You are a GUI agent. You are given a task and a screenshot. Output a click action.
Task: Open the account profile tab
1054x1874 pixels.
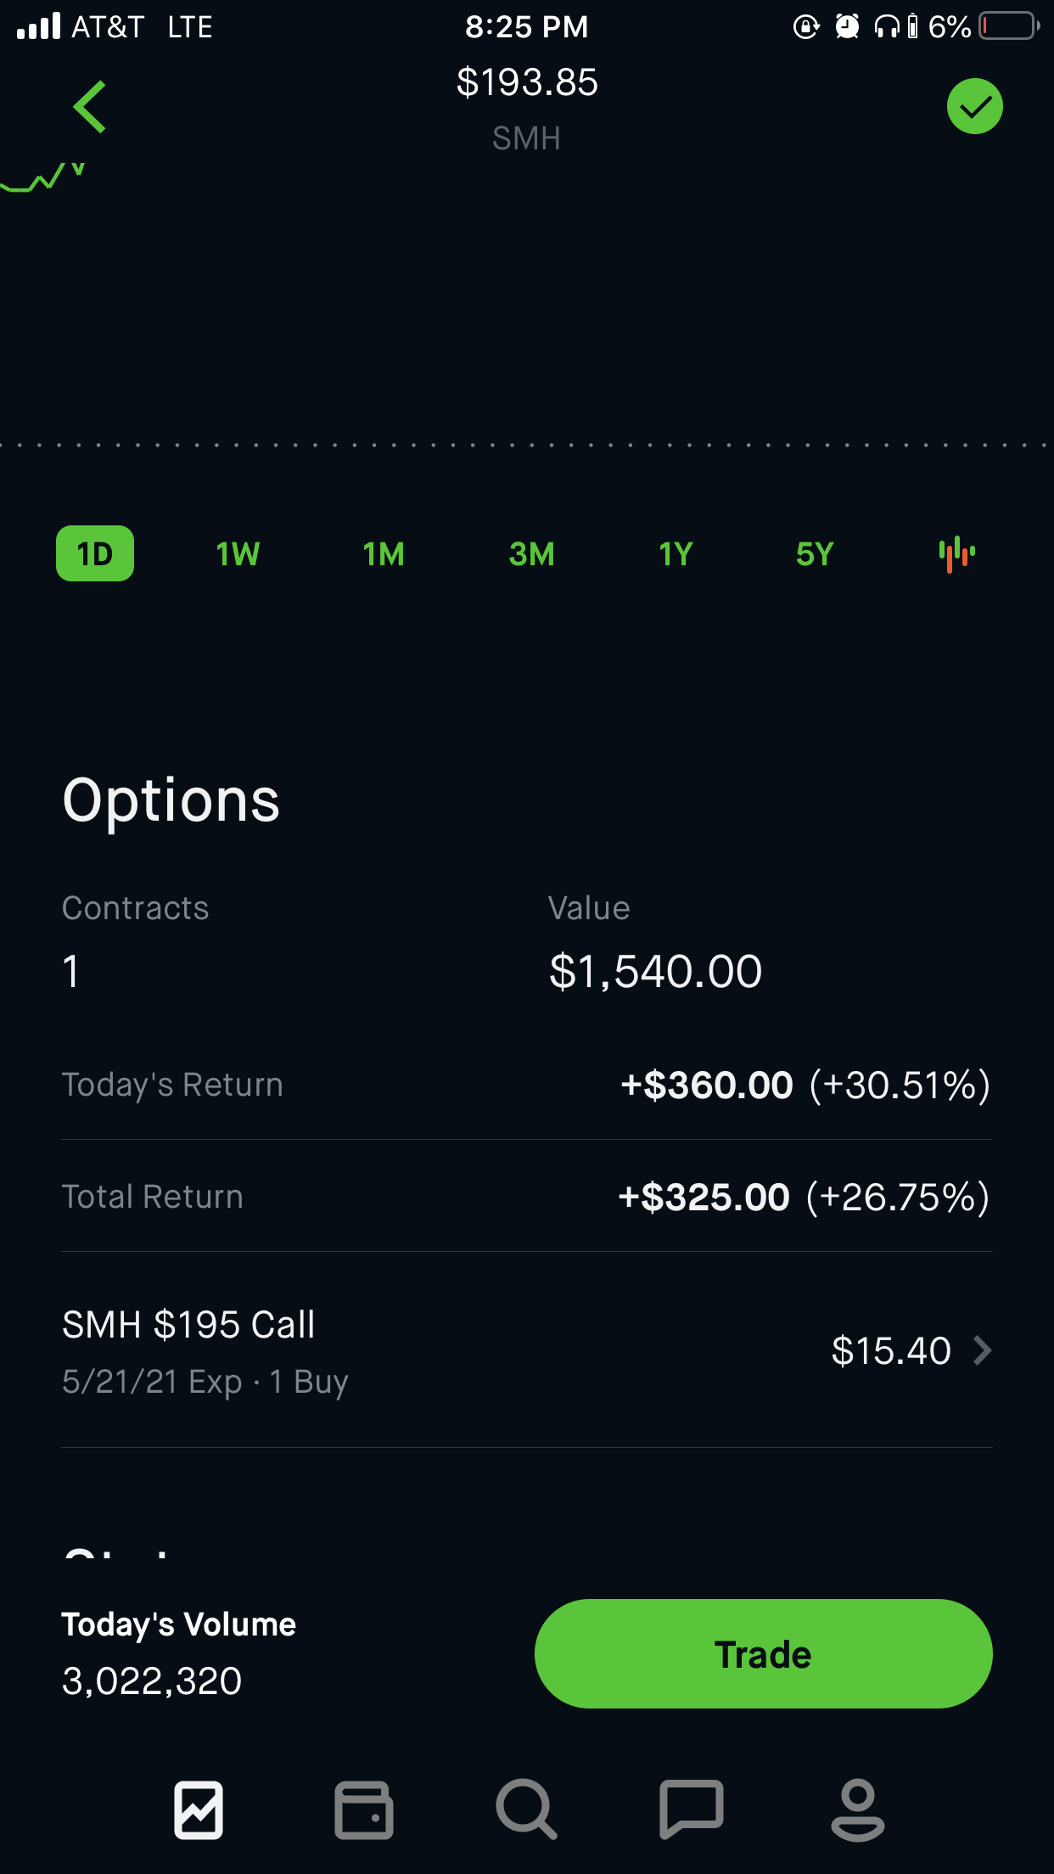coord(857,1809)
